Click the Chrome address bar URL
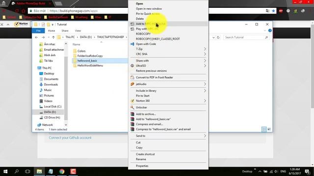Screen dimensions: 314x176 [x=74, y=11]
